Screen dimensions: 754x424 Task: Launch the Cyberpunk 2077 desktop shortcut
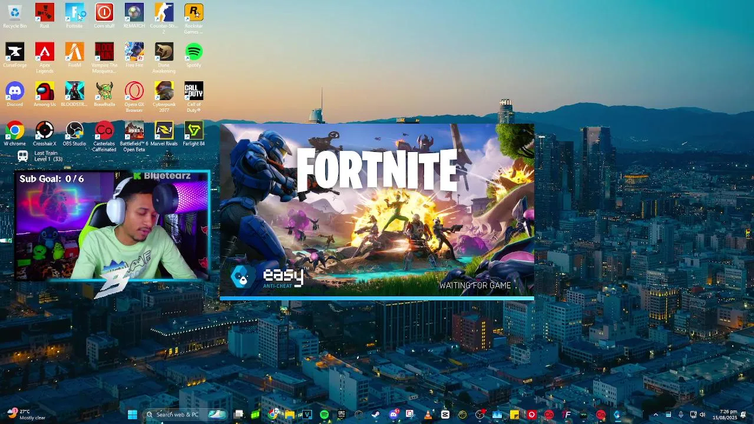point(164,97)
